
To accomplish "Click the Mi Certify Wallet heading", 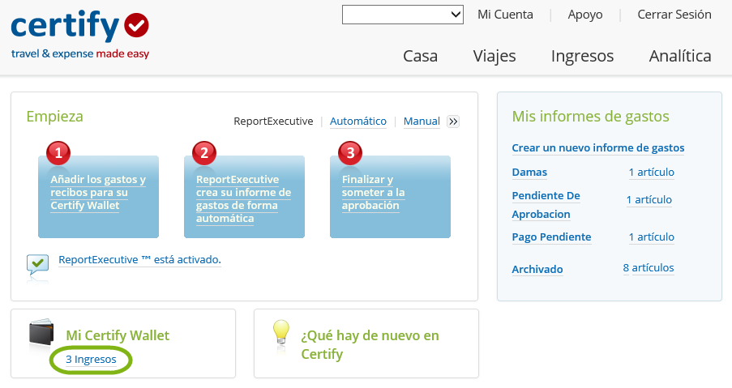I will coord(118,335).
